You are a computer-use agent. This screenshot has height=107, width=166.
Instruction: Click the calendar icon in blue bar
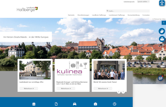34,104
